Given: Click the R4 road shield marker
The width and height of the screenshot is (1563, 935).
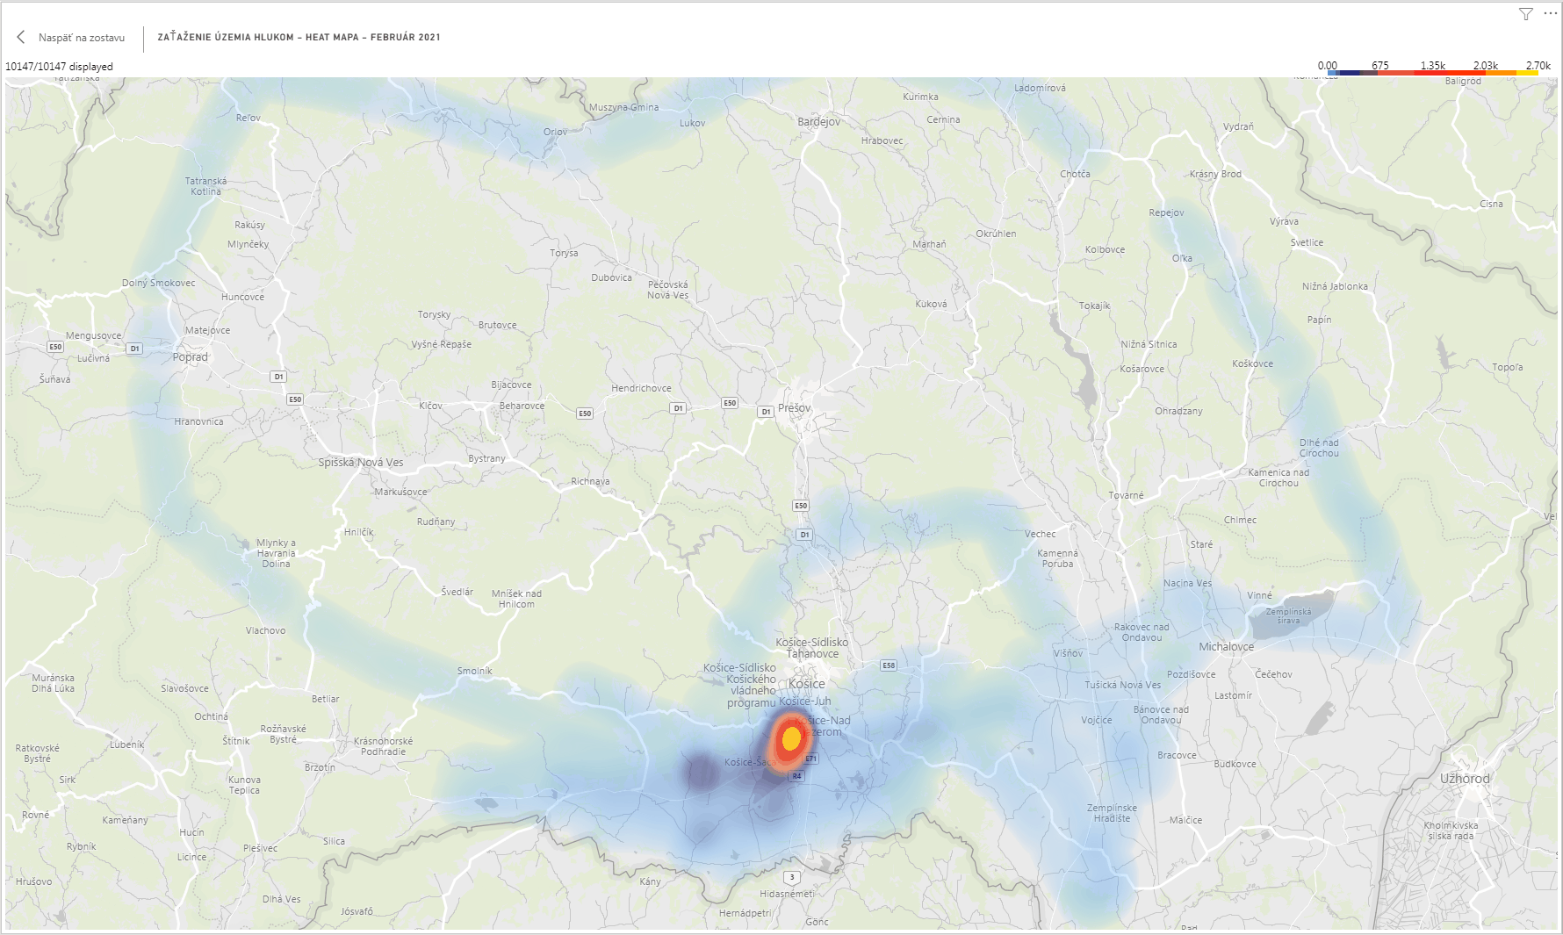Looking at the screenshot, I should click(x=796, y=776).
